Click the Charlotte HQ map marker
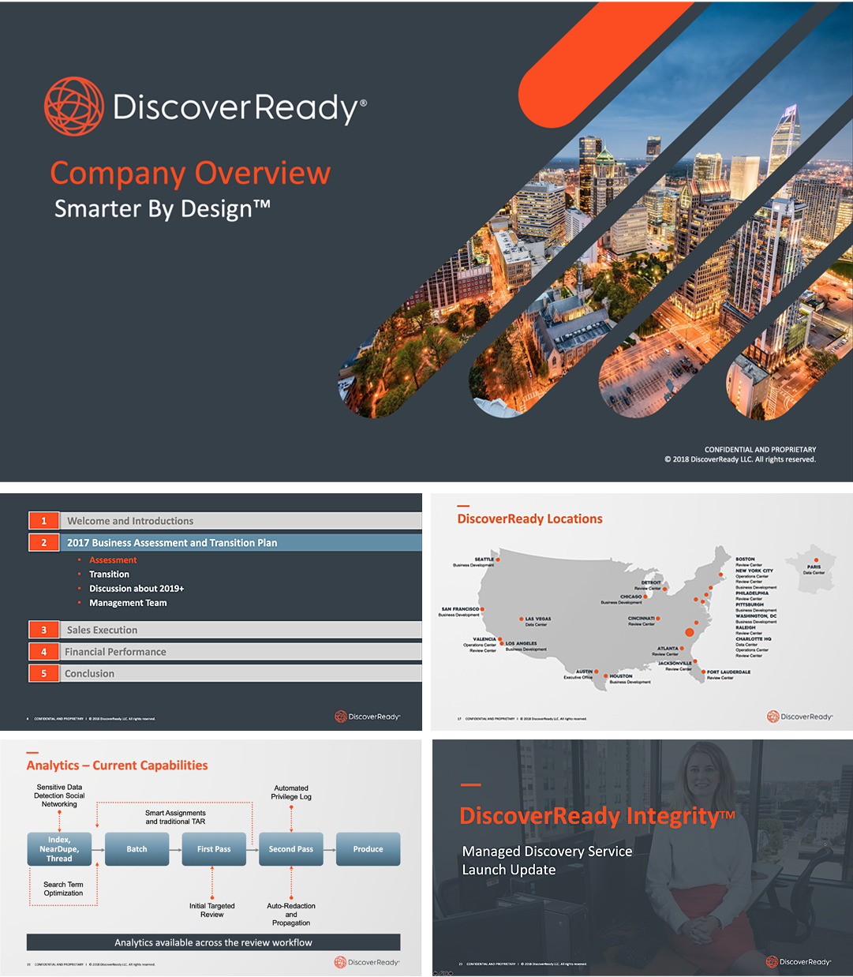Image resolution: width=853 pixels, height=977 pixels. click(x=690, y=632)
